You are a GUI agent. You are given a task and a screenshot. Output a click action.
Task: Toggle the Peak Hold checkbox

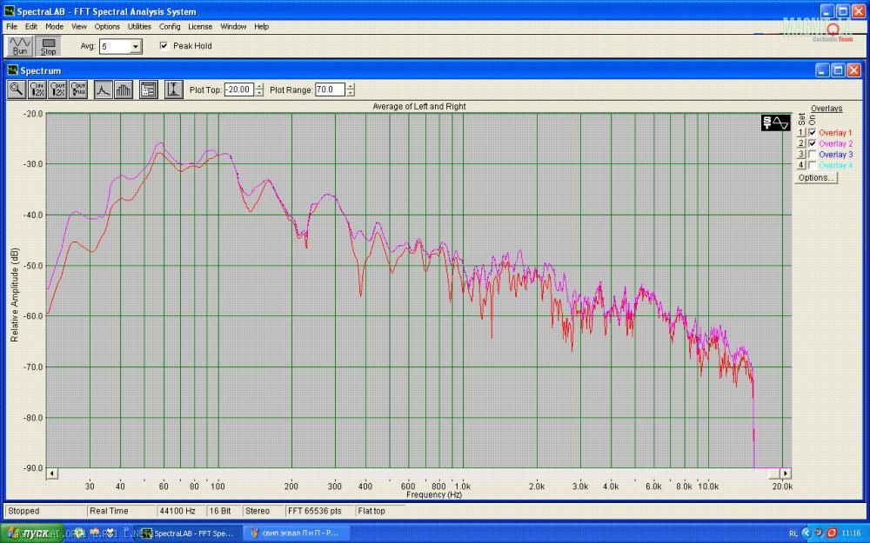pos(164,46)
